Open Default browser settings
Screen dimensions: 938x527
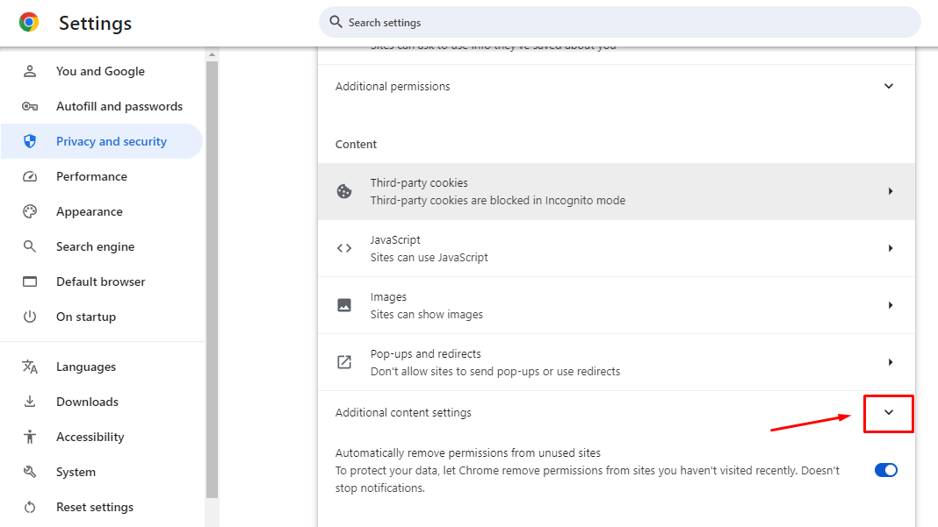(x=102, y=281)
